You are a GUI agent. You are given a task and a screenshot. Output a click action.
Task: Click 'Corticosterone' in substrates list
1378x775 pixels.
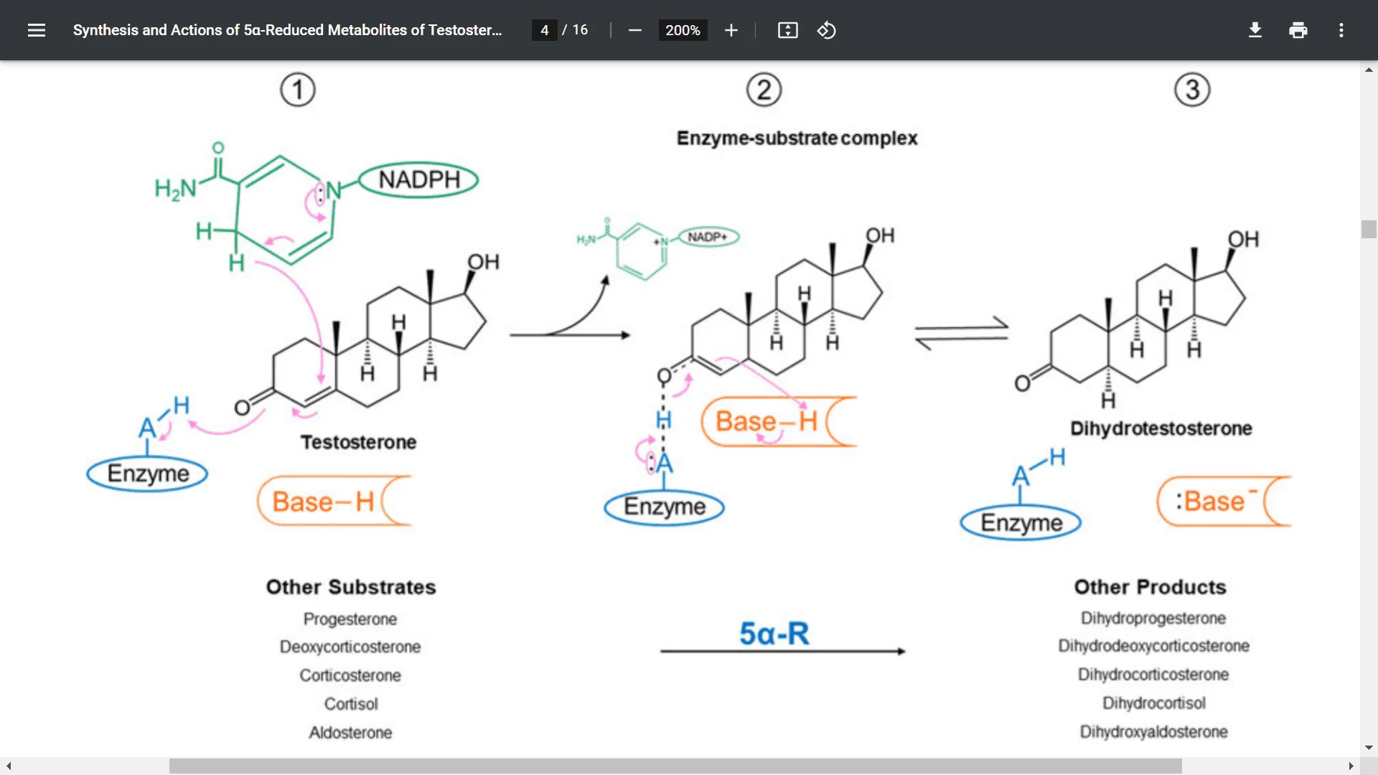(350, 675)
